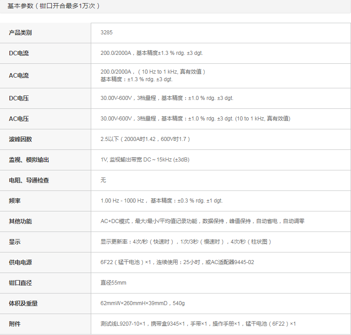Select the 波峰因数 row label

coord(21,139)
